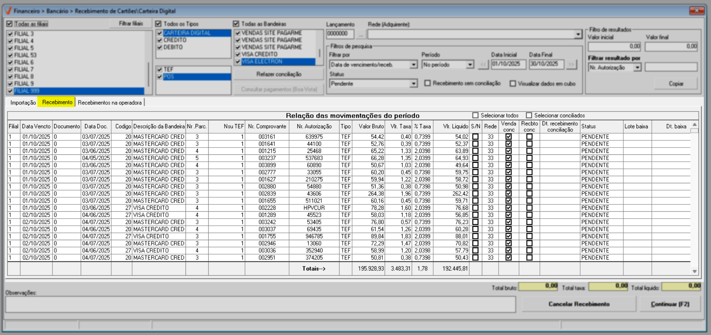711x335 pixels.
Task: Click the Data Inicial date field
Action: click(x=508, y=64)
